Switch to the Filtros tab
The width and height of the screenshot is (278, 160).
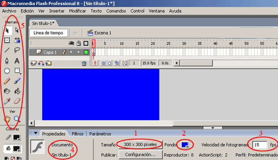[x=77, y=134]
